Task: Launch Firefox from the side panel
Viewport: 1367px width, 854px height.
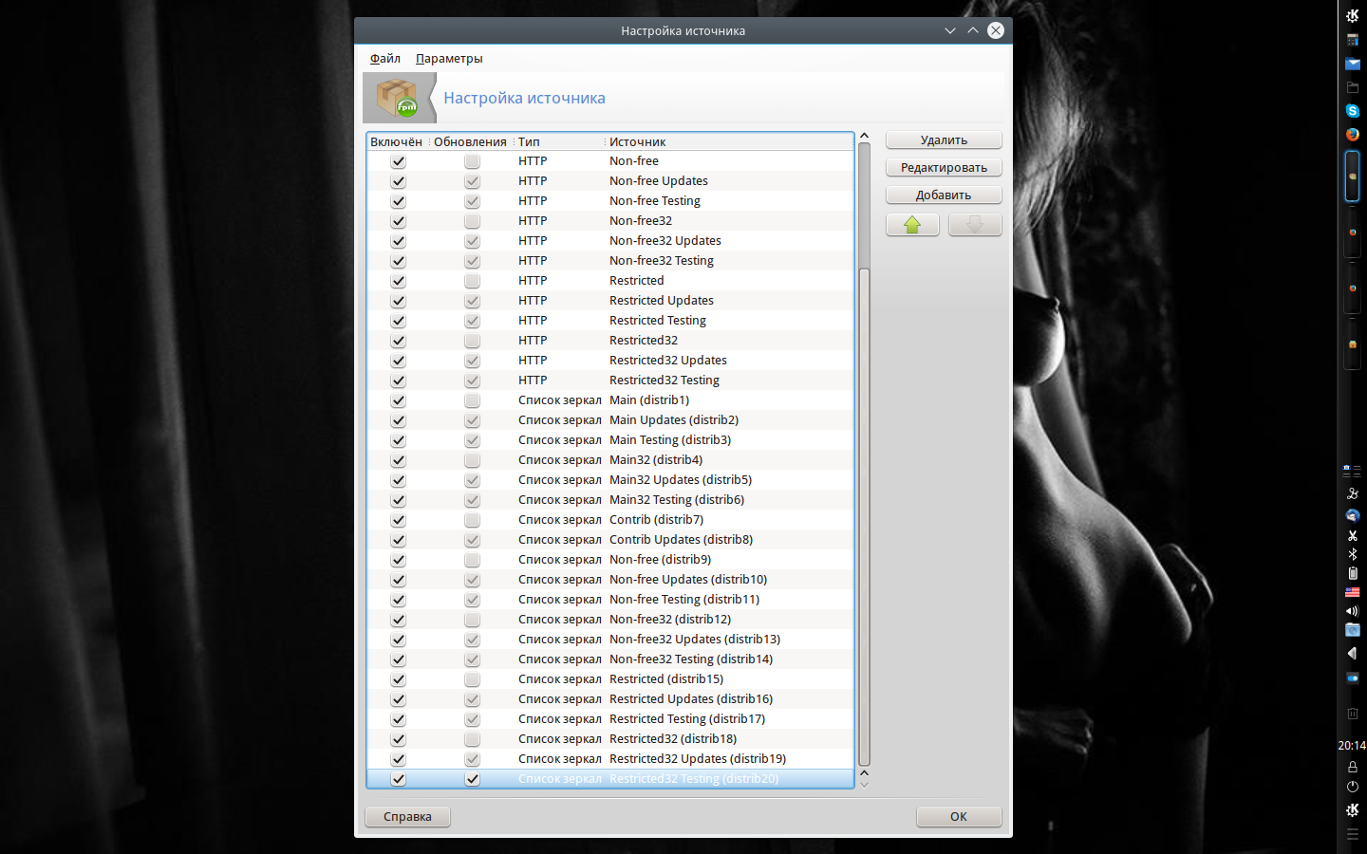Action: 1352,135
